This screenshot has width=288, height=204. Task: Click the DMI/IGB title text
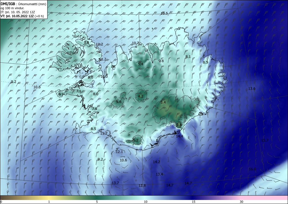[8, 4]
